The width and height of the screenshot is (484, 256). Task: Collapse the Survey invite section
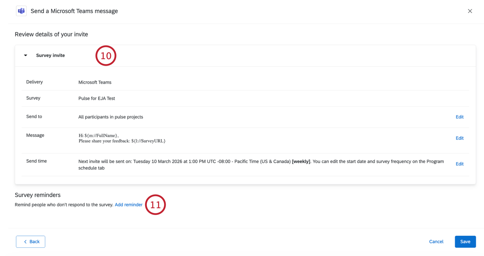click(x=26, y=55)
